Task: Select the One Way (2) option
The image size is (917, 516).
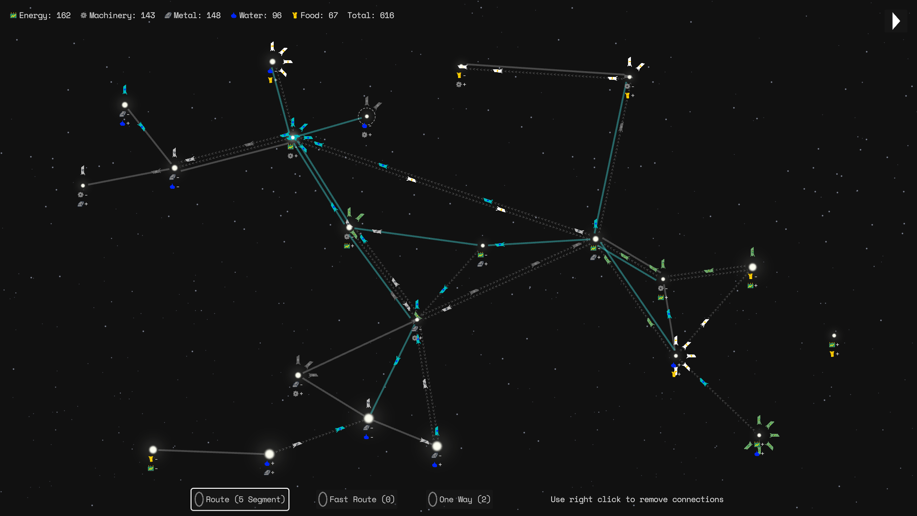Action: click(x=459, y=499)
